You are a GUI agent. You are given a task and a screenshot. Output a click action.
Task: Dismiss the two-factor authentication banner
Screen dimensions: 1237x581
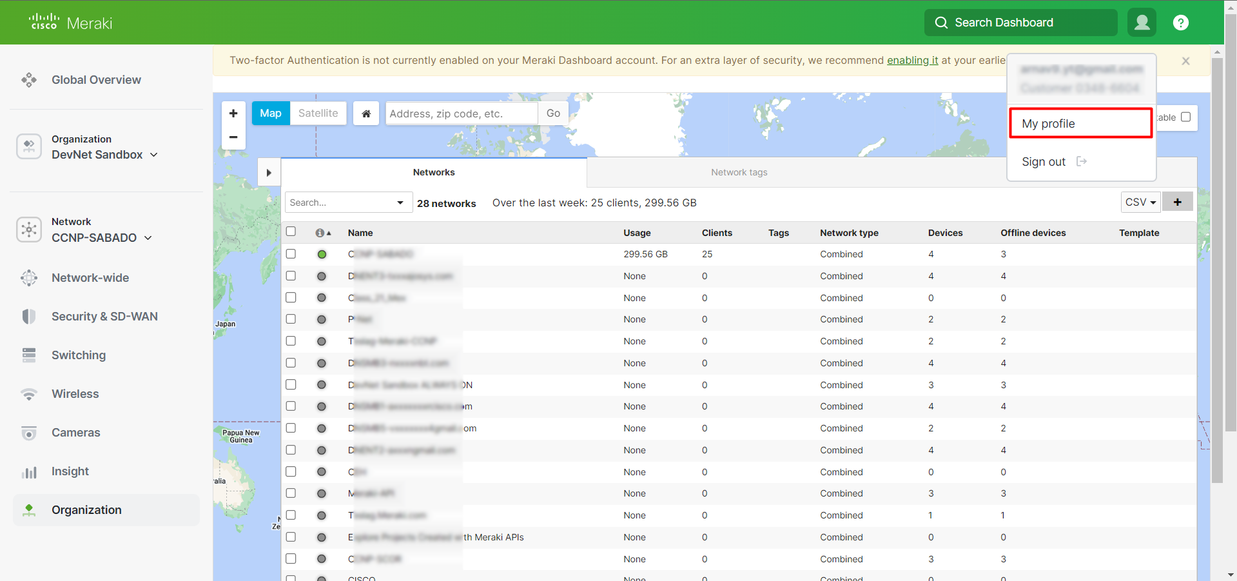[x=1185, y=61]
